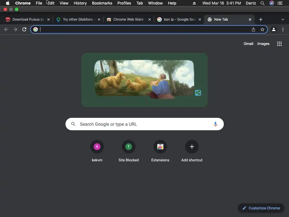Viewport: 289px width, 217px height.
Task: Share this page from the address bar
Action: coord(253,29)
